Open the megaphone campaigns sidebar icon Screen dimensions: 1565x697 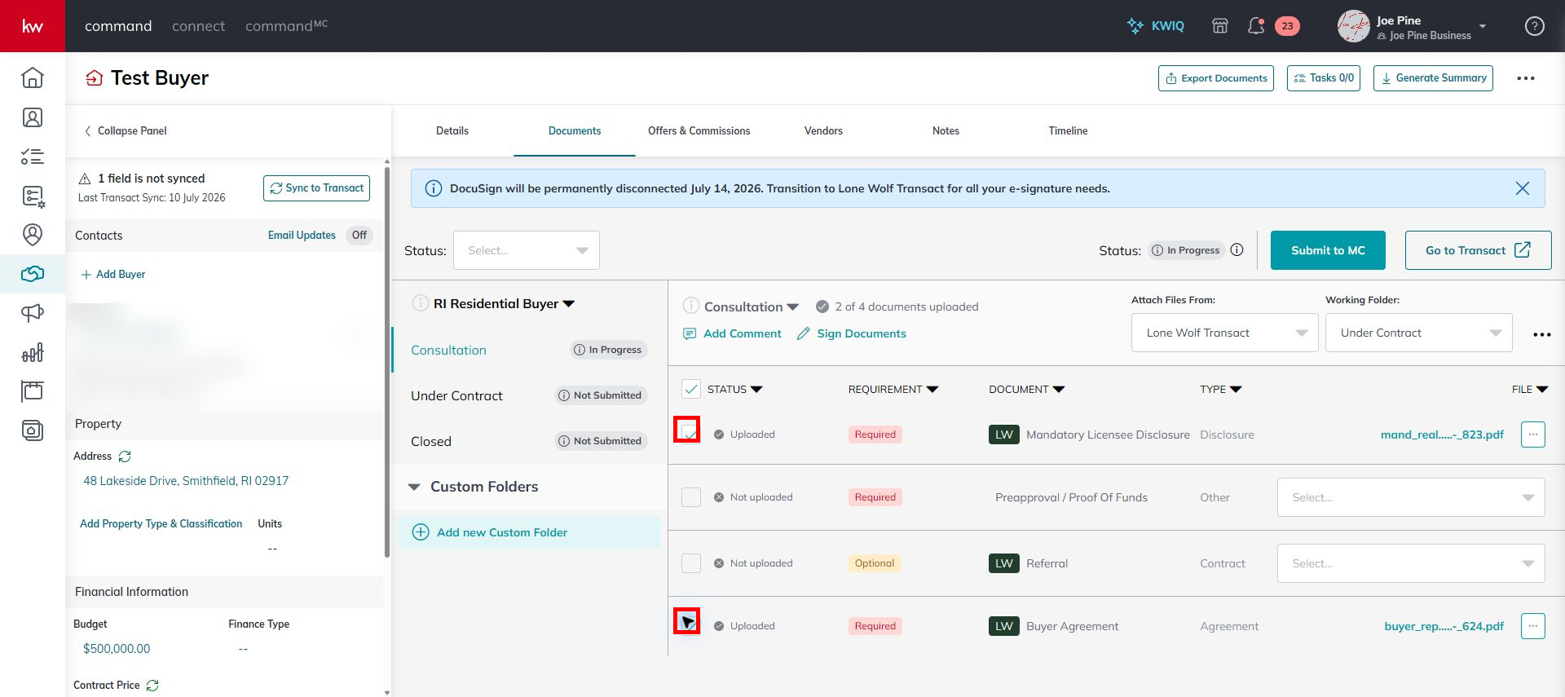[x=33, y=313]
